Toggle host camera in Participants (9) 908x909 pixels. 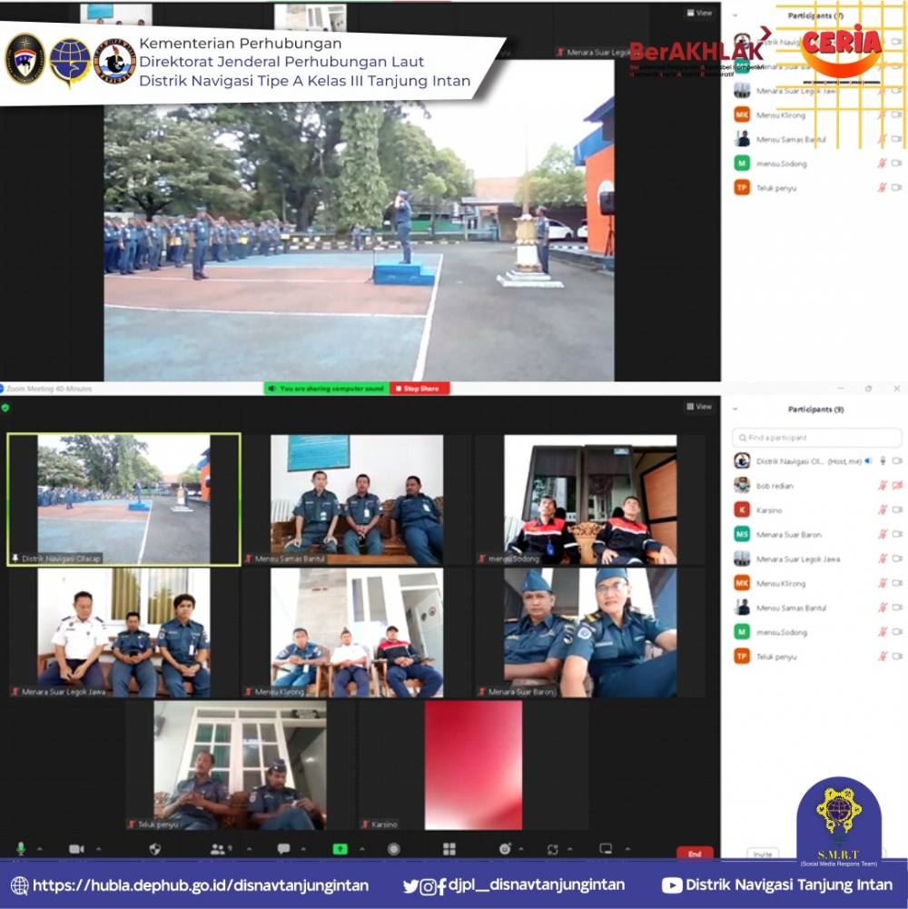point(897,461)
